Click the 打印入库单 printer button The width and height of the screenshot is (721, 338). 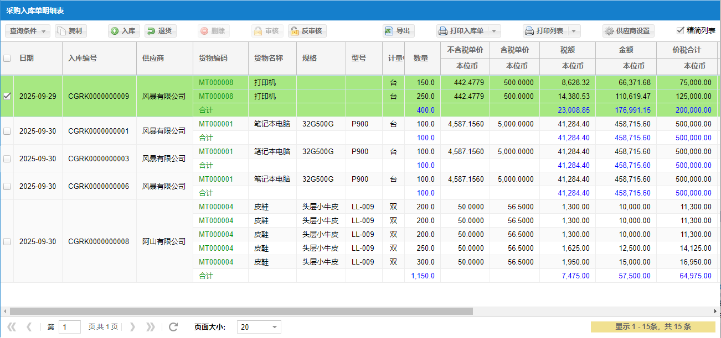pos(461,31)
